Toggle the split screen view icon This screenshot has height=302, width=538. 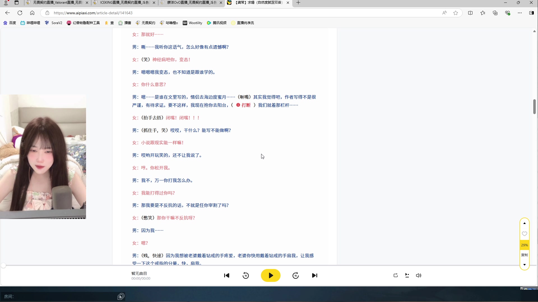470,13
